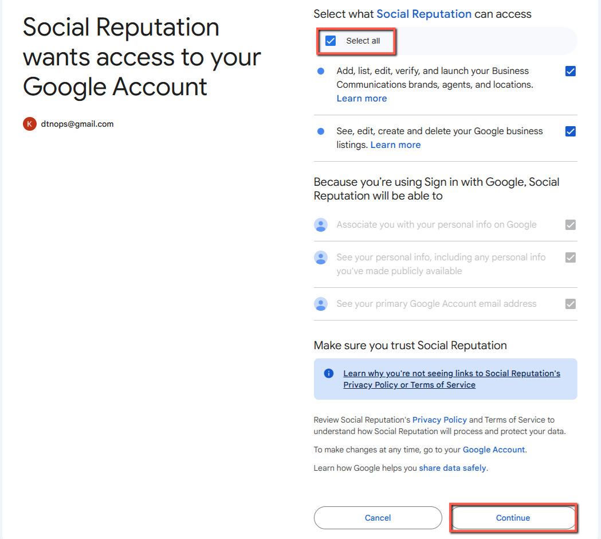Click blue dot beside Business Communications permission

click(x=321, y=71)
